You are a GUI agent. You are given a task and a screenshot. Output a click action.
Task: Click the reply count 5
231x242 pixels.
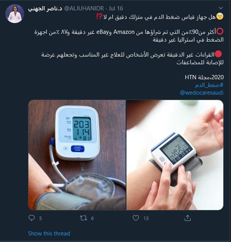pyautogui.click(x=40, y=218)
